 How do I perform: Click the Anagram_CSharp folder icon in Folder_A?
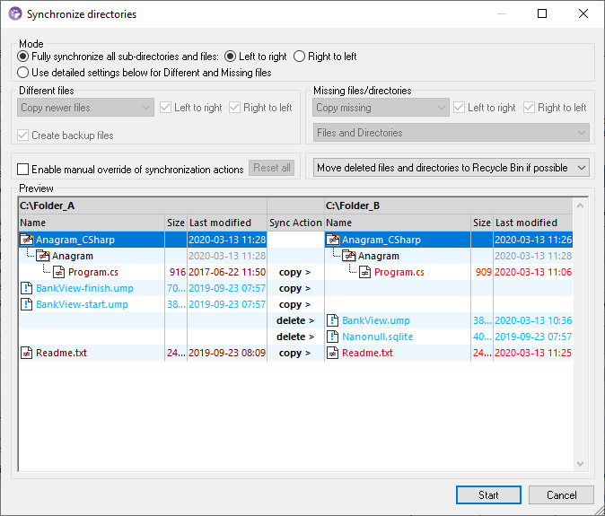(27, 240)
